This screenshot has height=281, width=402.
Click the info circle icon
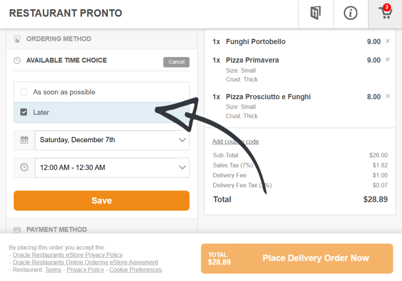click(350, 12)
